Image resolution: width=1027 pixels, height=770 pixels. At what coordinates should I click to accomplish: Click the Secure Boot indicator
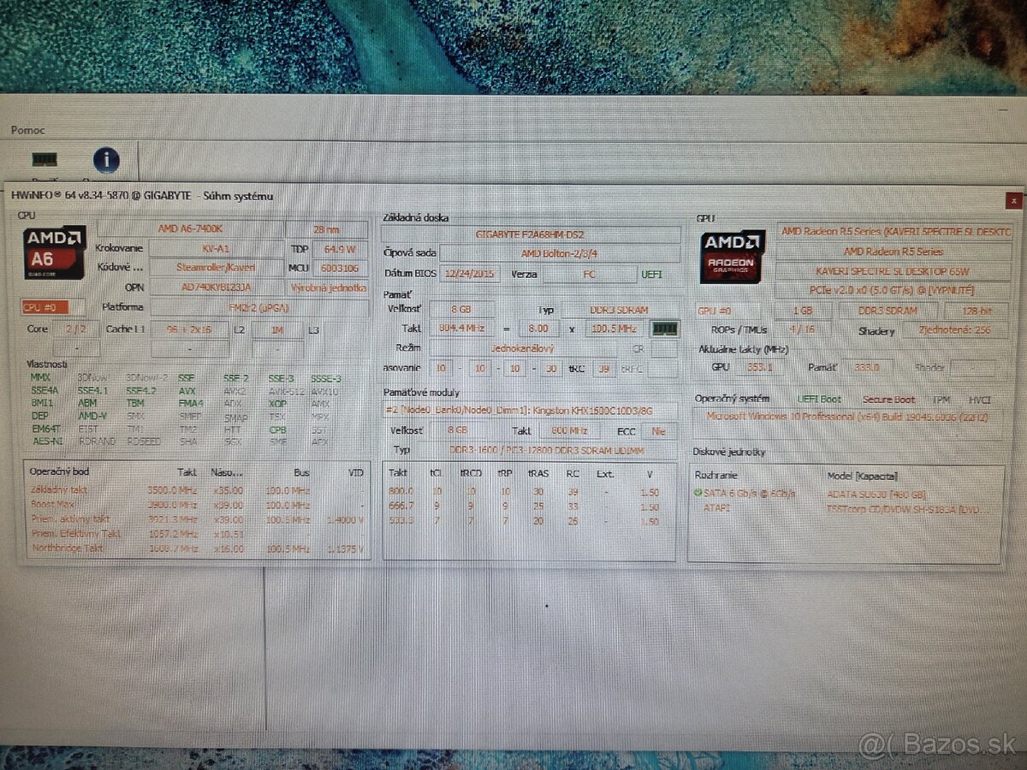888,400
